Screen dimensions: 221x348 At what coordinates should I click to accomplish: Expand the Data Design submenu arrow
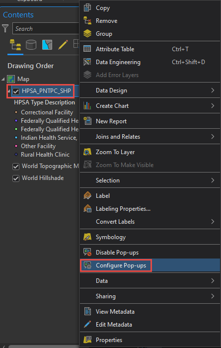pyautogui.click(x=213, y=90)
